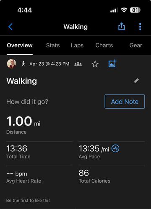Add a photo to the activity

(x=112, y=64)
